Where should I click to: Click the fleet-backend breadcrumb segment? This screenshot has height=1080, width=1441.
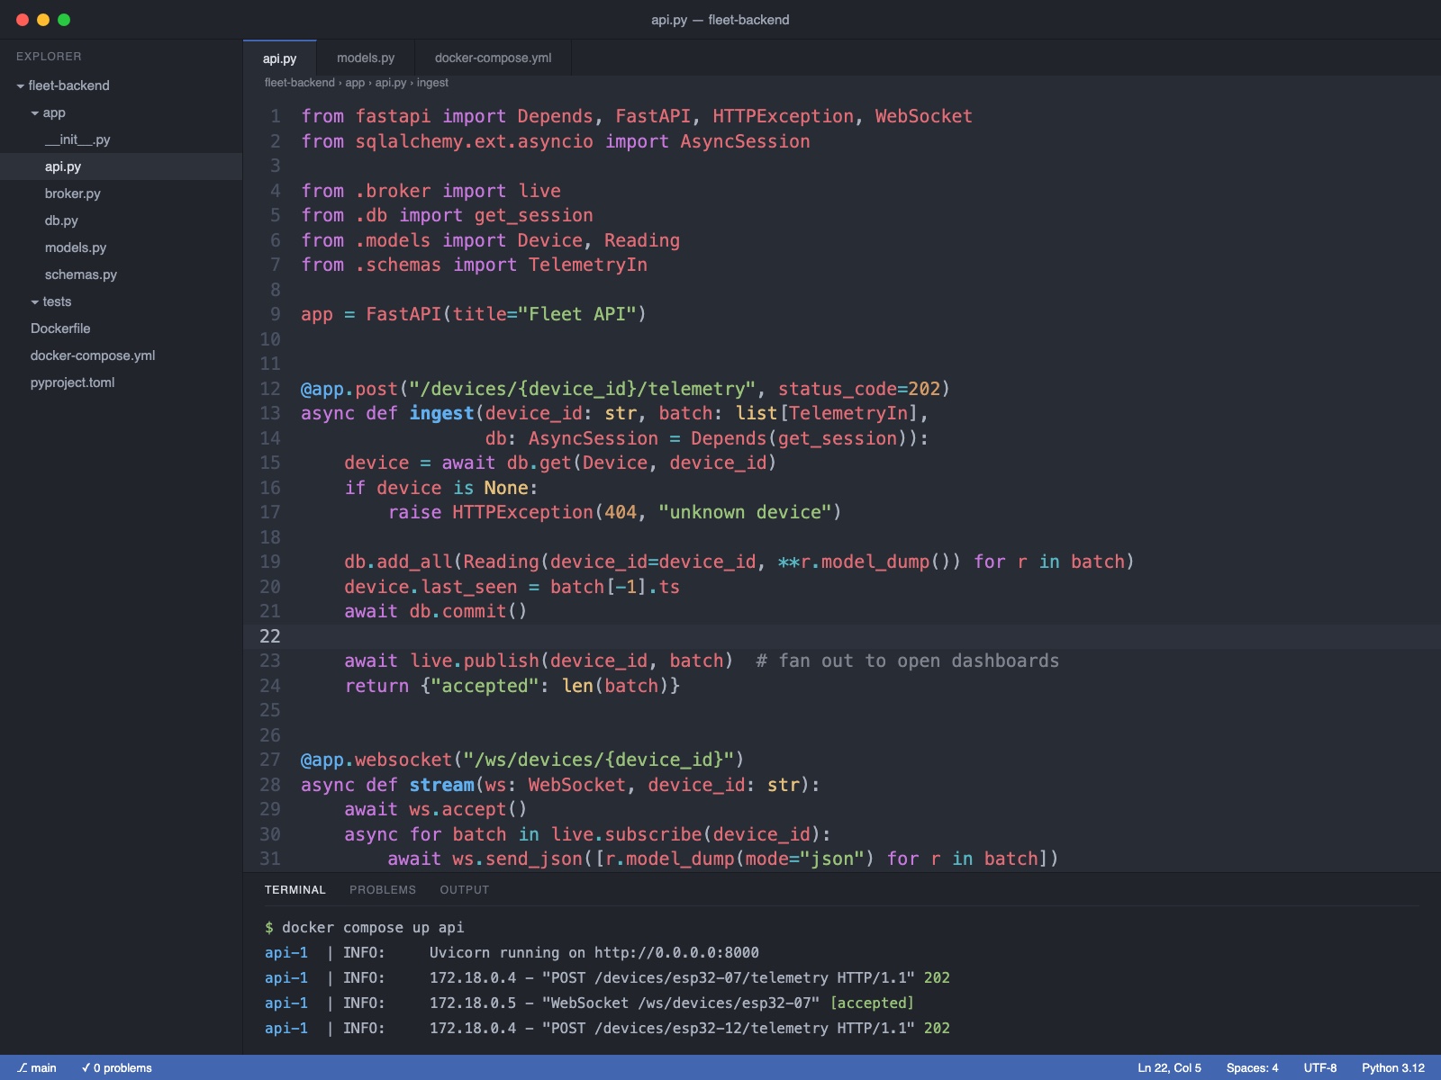299,83
